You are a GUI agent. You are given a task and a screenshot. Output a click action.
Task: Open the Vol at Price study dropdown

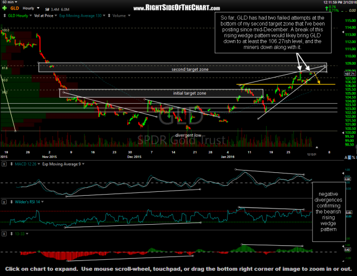coord(56,16)
